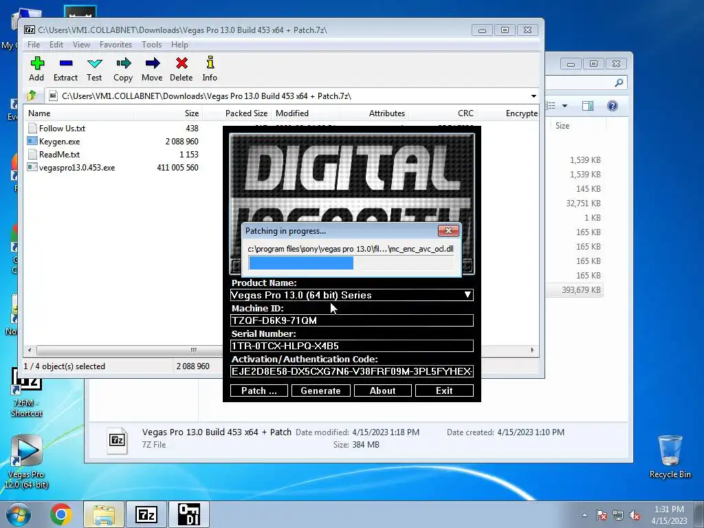Select the vegaspro13.0.453.exe file

pyautogui.click(x=77, y=168)
